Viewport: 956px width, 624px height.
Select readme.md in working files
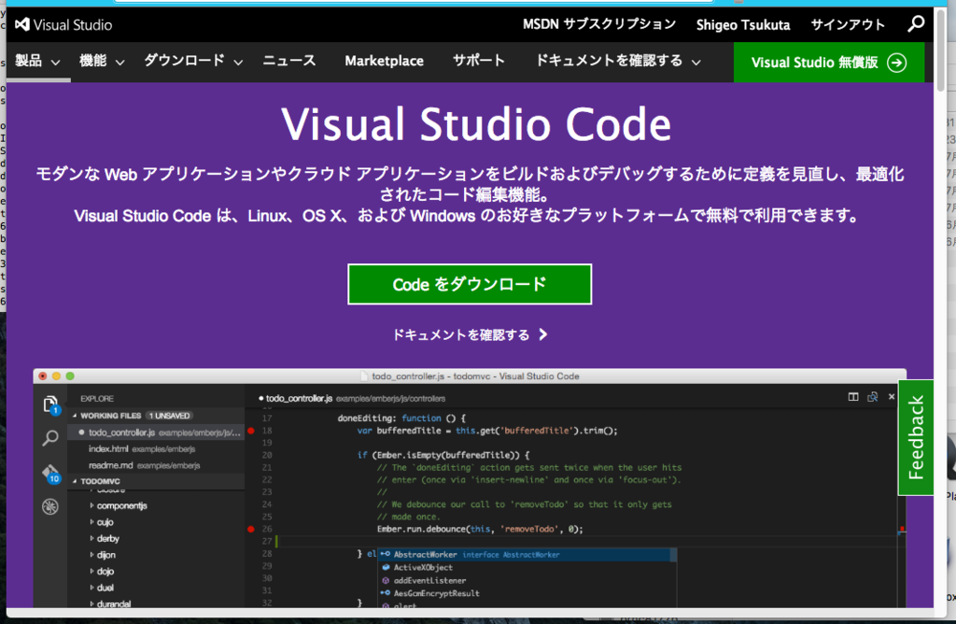click(156, 465)
